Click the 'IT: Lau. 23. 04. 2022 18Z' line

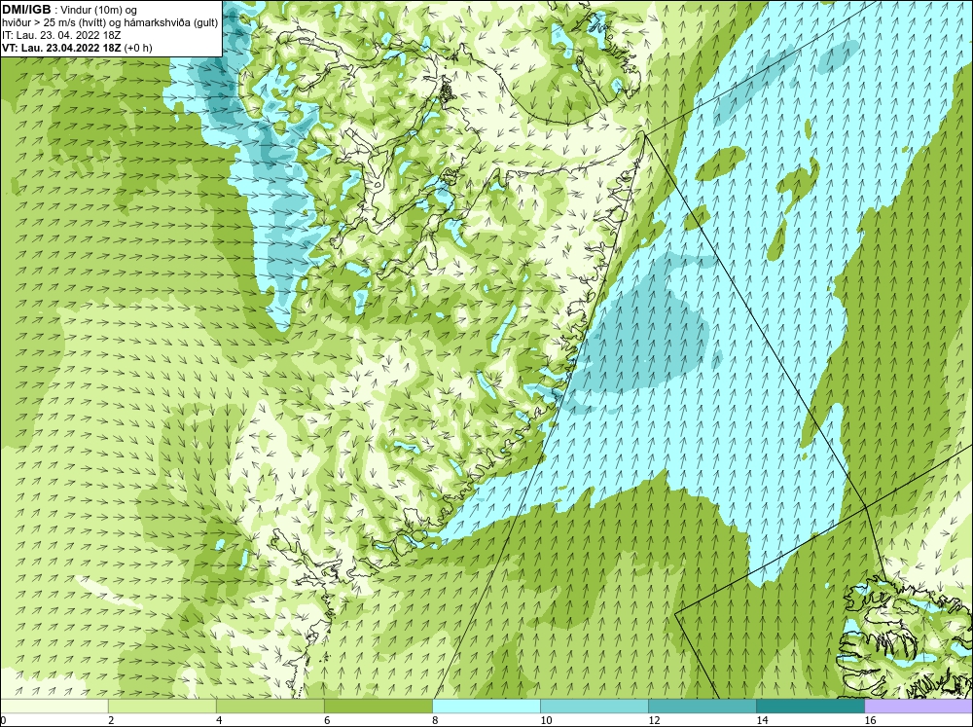60,35
